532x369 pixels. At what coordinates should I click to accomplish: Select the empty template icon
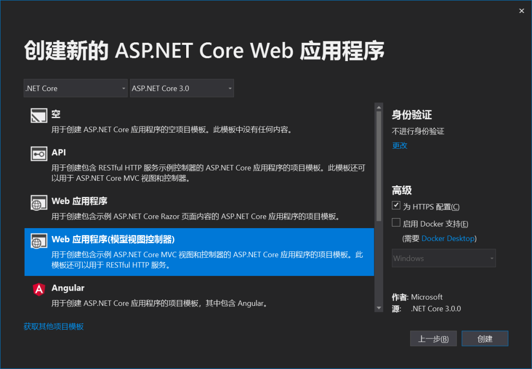point(39,115)
